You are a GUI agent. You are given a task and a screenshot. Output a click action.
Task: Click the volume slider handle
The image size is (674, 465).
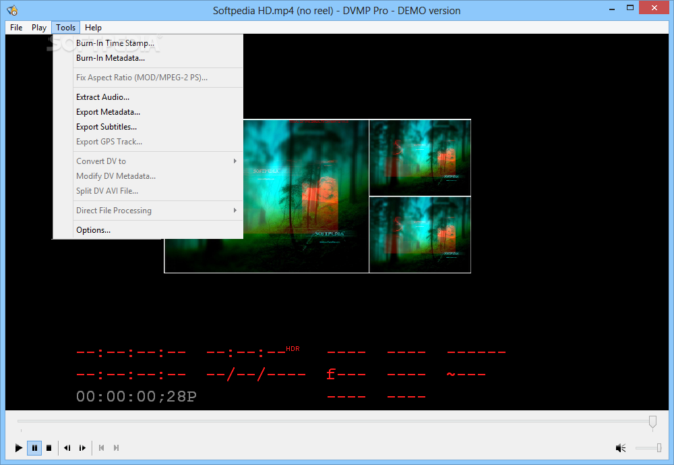(659, 448)
